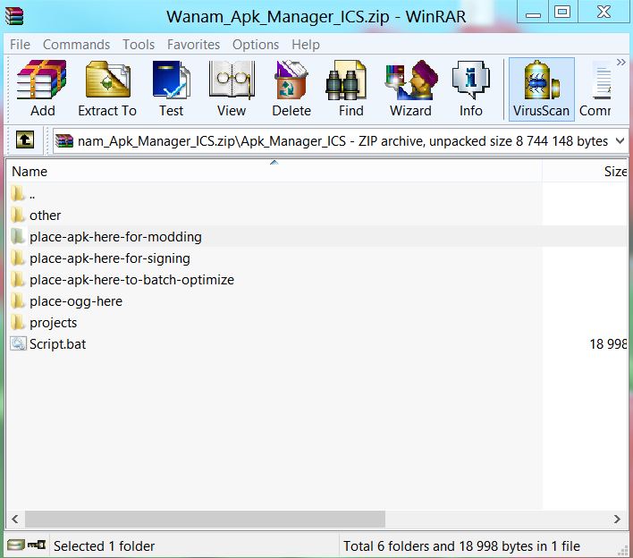Show archive Info
Screen dimensions: 633x558
tap(470, 89)
